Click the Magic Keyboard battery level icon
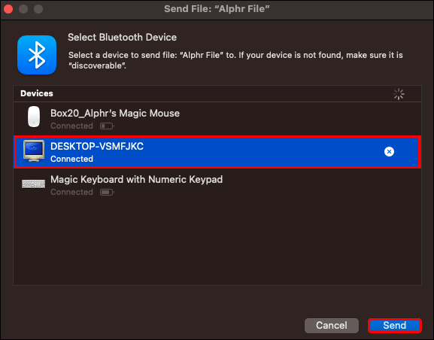 pos(107,192)
